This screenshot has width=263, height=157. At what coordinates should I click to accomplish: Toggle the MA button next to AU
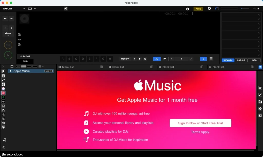pos(165,59)
